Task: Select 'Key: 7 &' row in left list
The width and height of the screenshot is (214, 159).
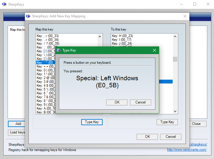Action: [x=46, y=97]
